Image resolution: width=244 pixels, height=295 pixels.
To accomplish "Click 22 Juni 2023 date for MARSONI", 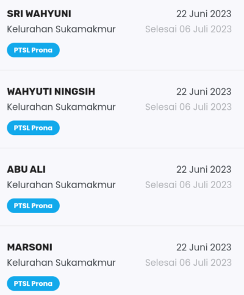I will pos(204,247).
